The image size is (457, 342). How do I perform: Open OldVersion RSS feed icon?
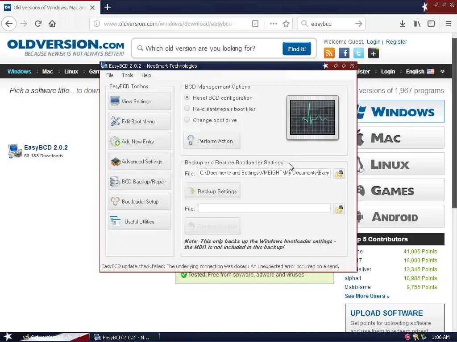[329, 53]
